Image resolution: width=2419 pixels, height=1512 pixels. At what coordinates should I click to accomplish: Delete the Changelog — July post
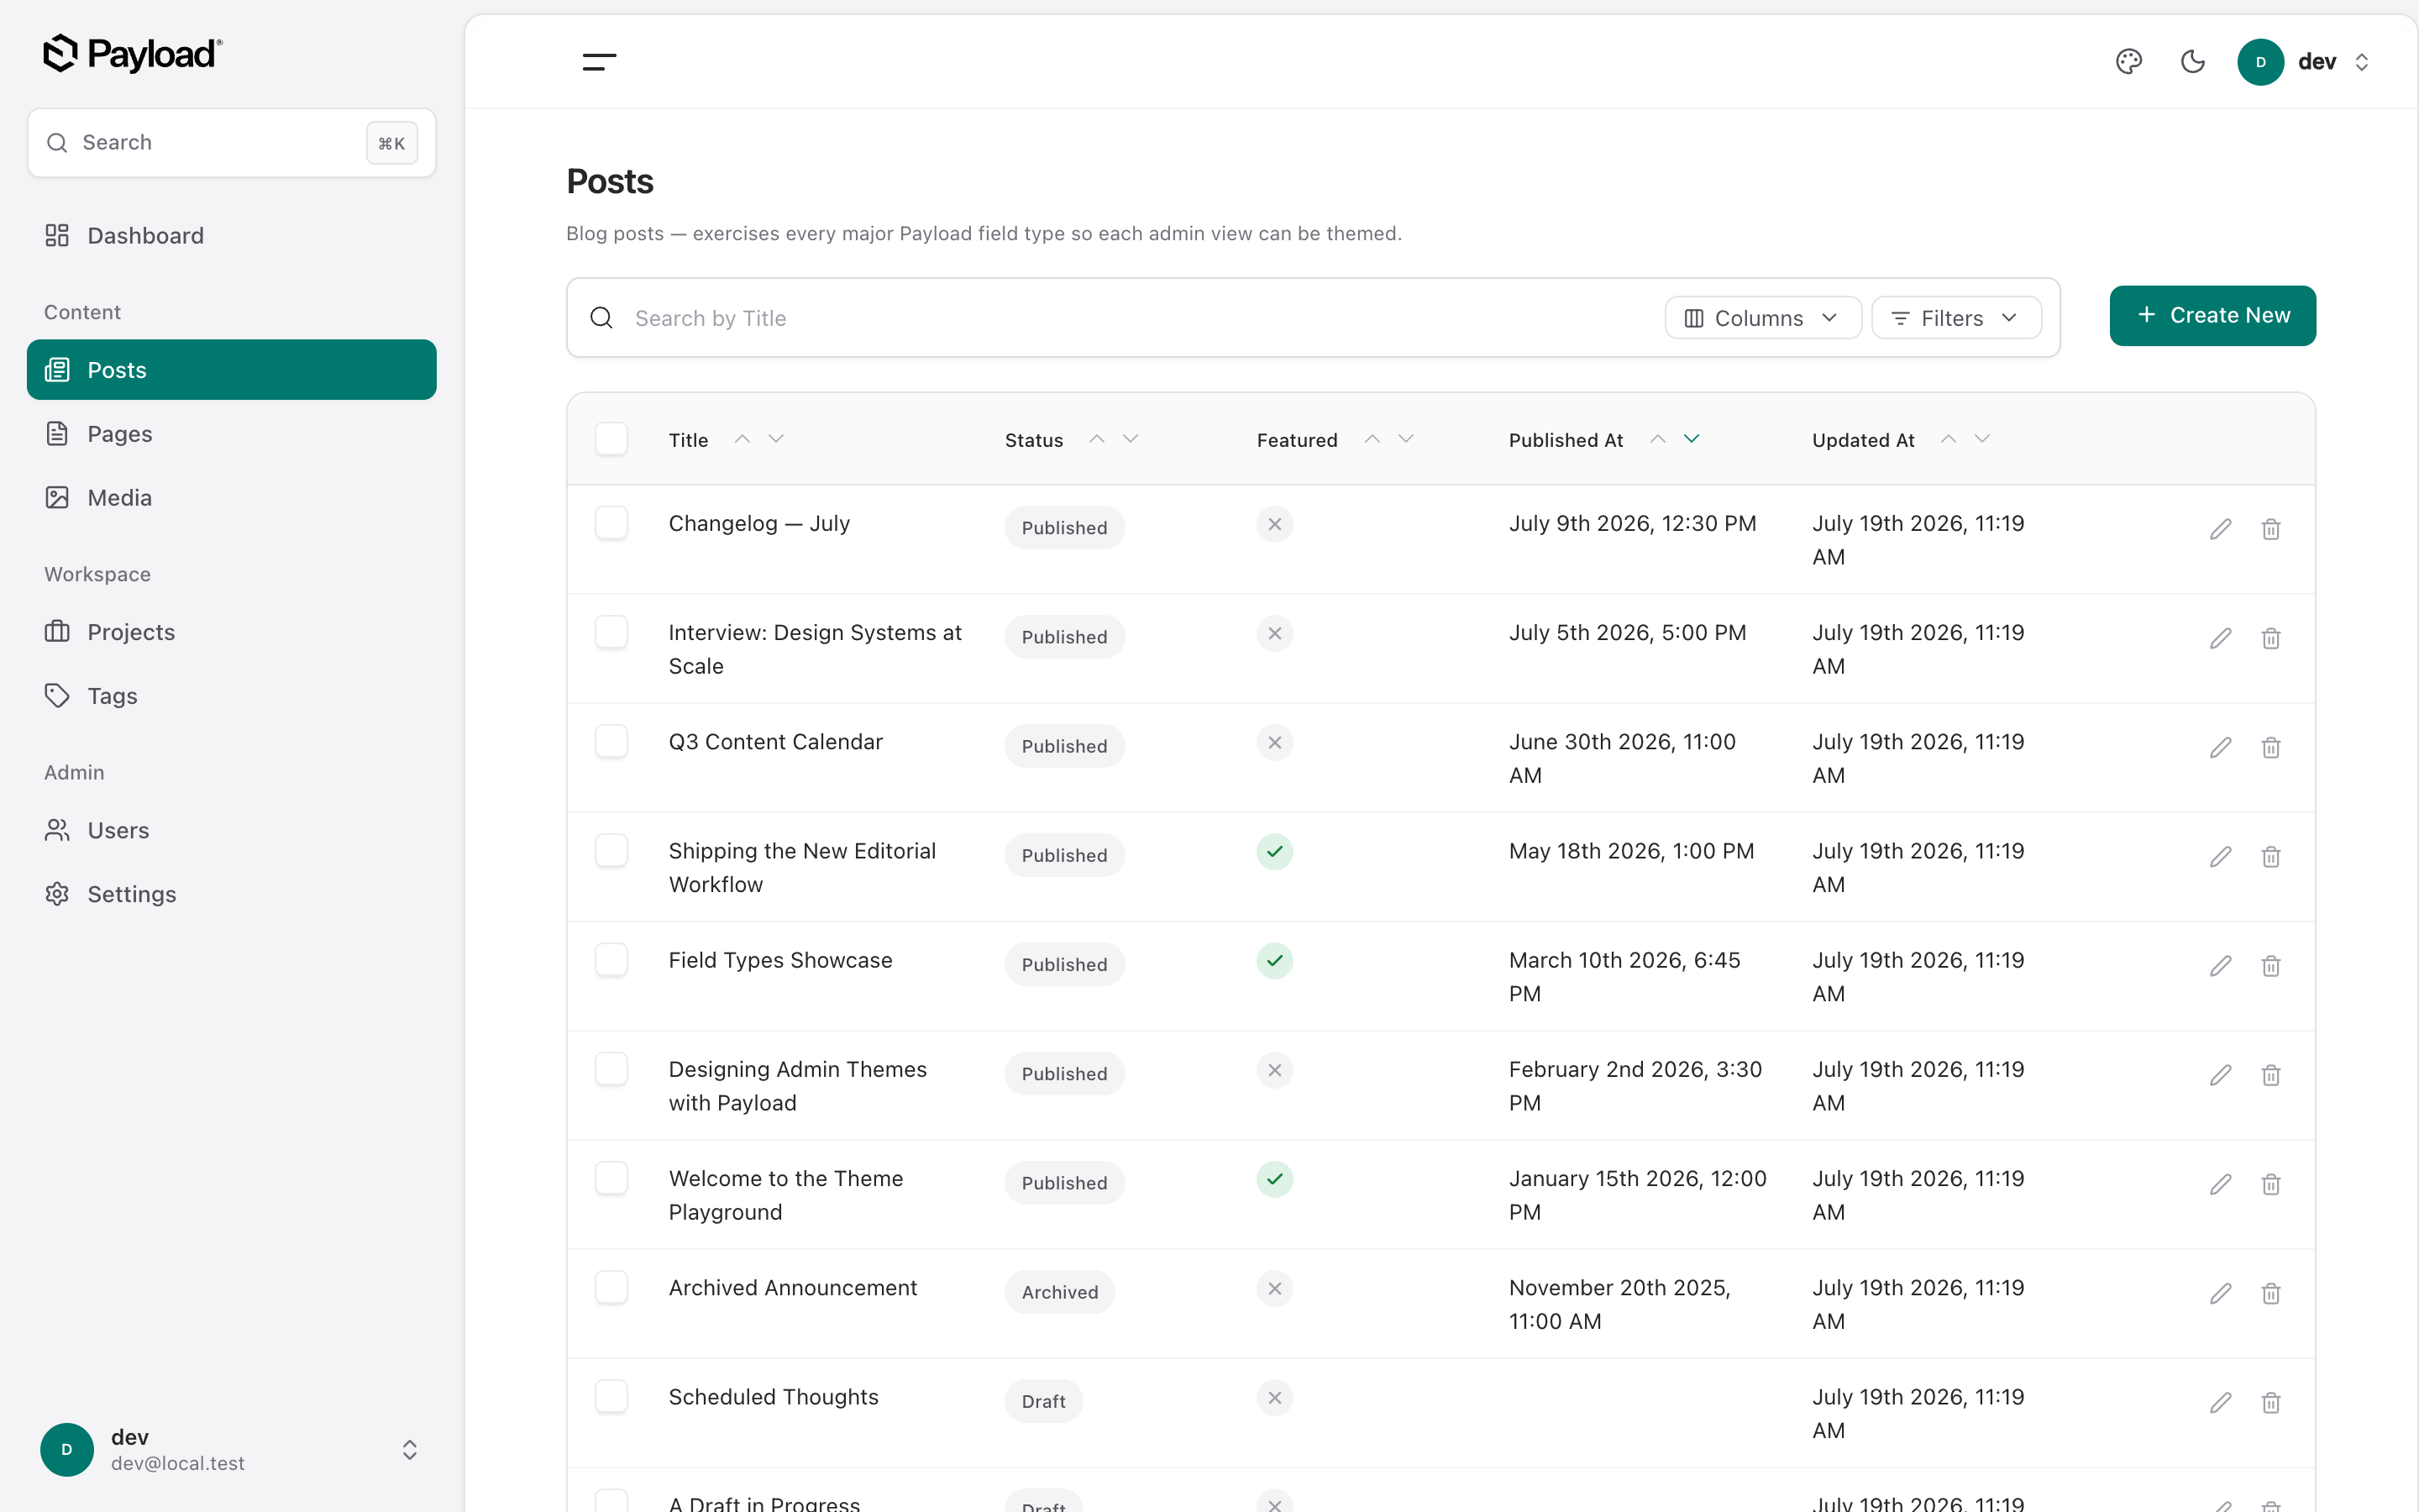(2271, 529)
